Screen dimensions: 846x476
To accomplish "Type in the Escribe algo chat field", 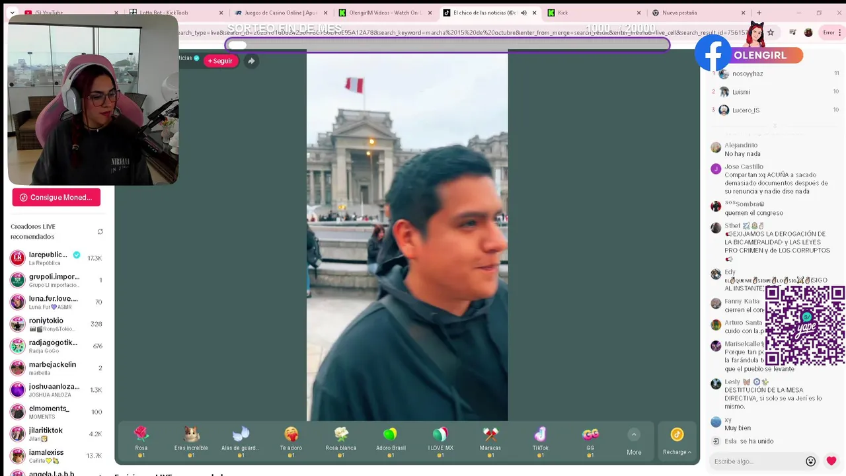I will click(757, 461).
